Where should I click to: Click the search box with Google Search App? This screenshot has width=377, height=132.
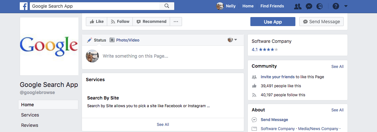(95, 6)
